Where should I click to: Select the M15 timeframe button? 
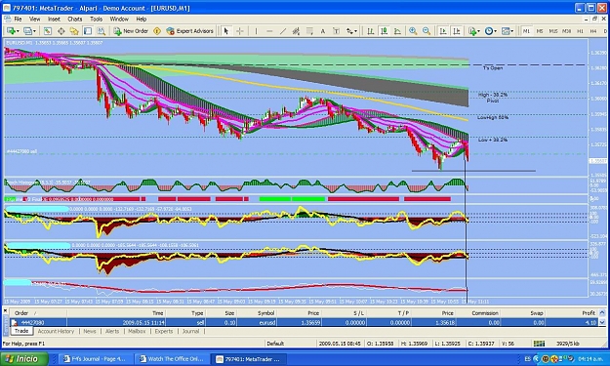click(553, 31)
